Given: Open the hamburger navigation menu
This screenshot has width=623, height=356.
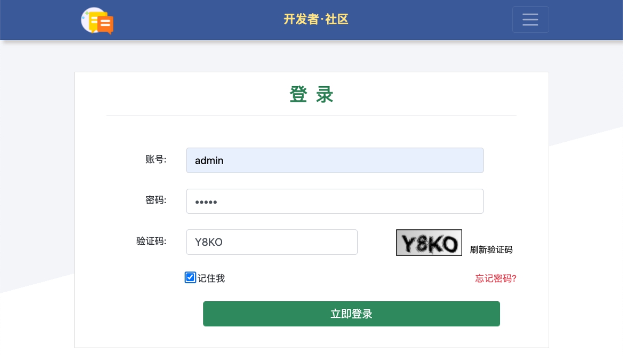Looking at the screenshot, I should pos(530,20).
